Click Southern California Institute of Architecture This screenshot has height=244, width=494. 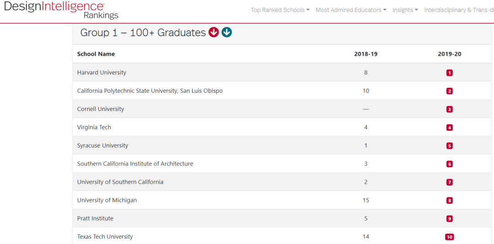tap(135, 164)
